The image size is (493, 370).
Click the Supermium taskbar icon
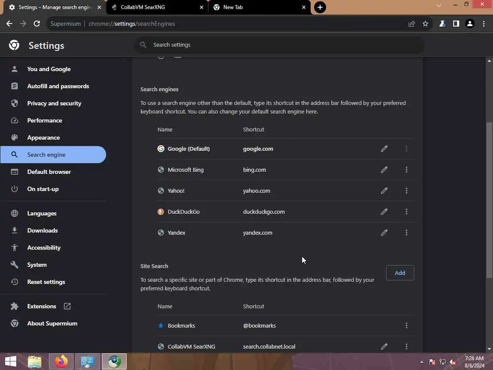[x=114, y=361]
